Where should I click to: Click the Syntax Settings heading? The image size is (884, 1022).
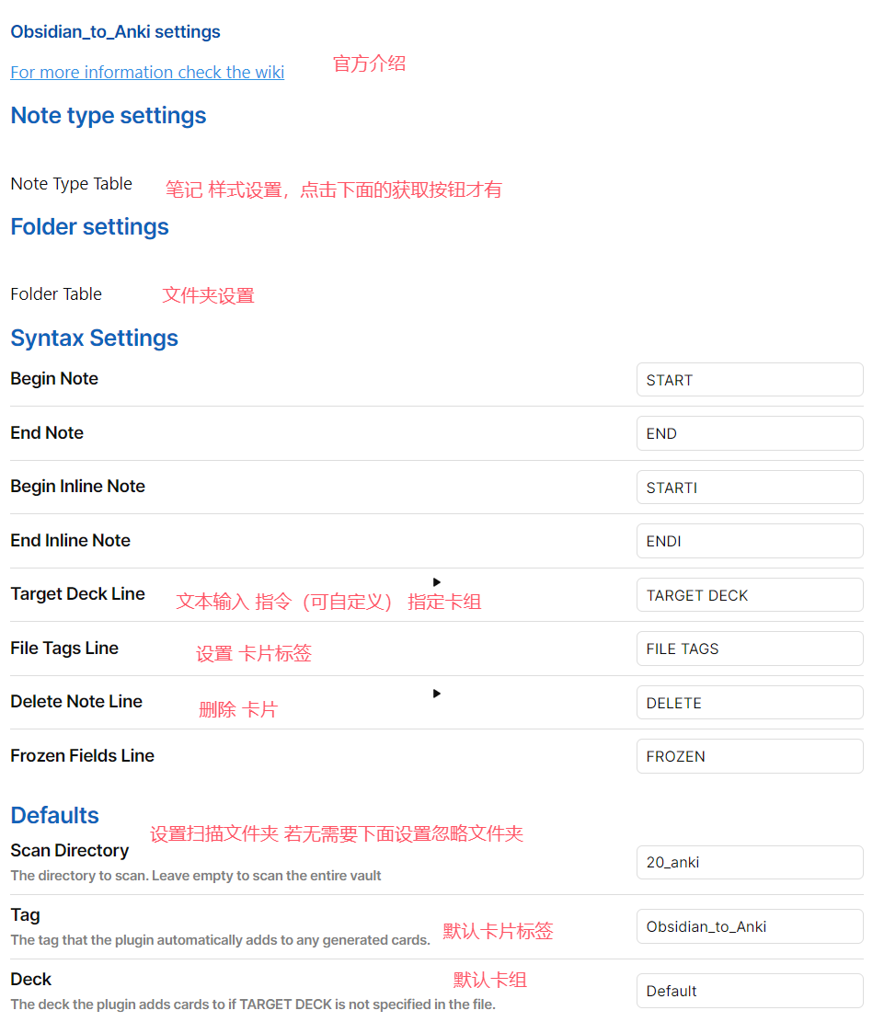[94, 339]
